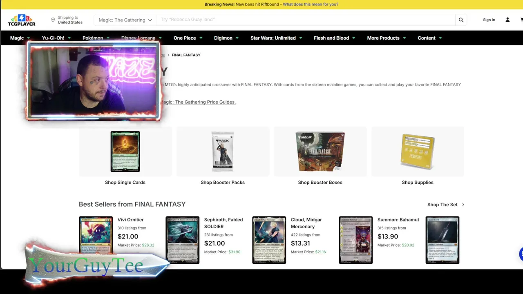Image resolution: width=523 pixels, height=294 pixels.
Task: Click '315 listings from' text
Action: coord(392,228)
